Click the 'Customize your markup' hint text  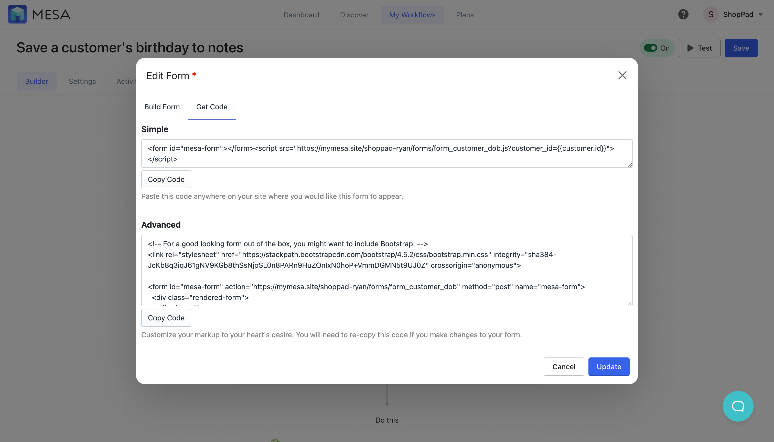click(331, 334)
